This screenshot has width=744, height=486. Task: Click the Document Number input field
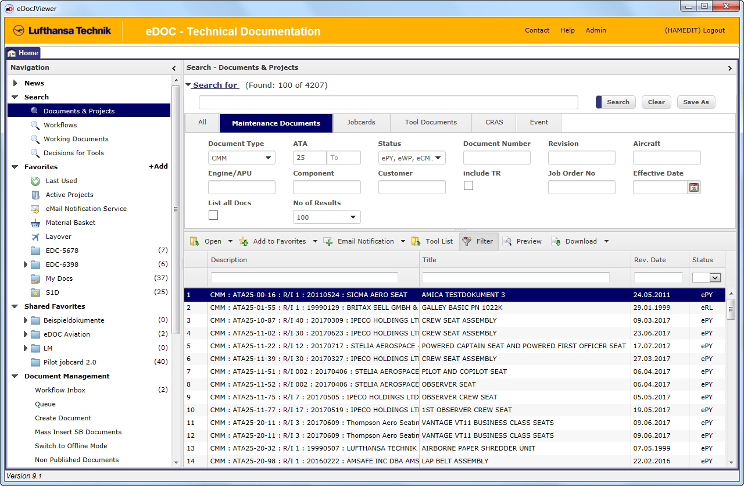(496, 158)
